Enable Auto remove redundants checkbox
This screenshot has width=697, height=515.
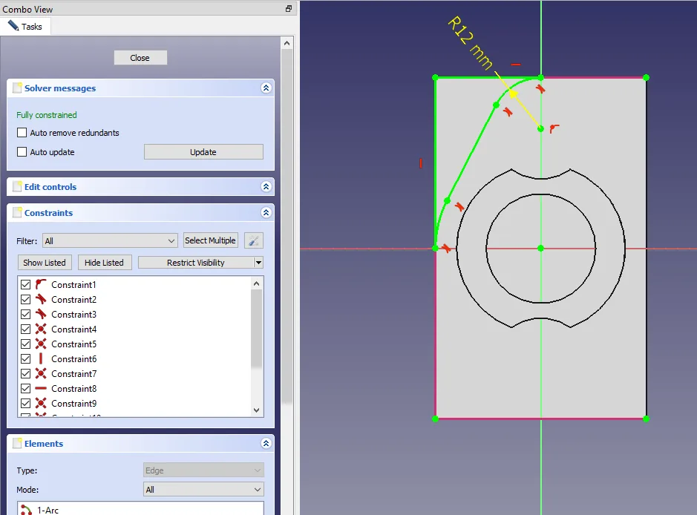point(22,133)
